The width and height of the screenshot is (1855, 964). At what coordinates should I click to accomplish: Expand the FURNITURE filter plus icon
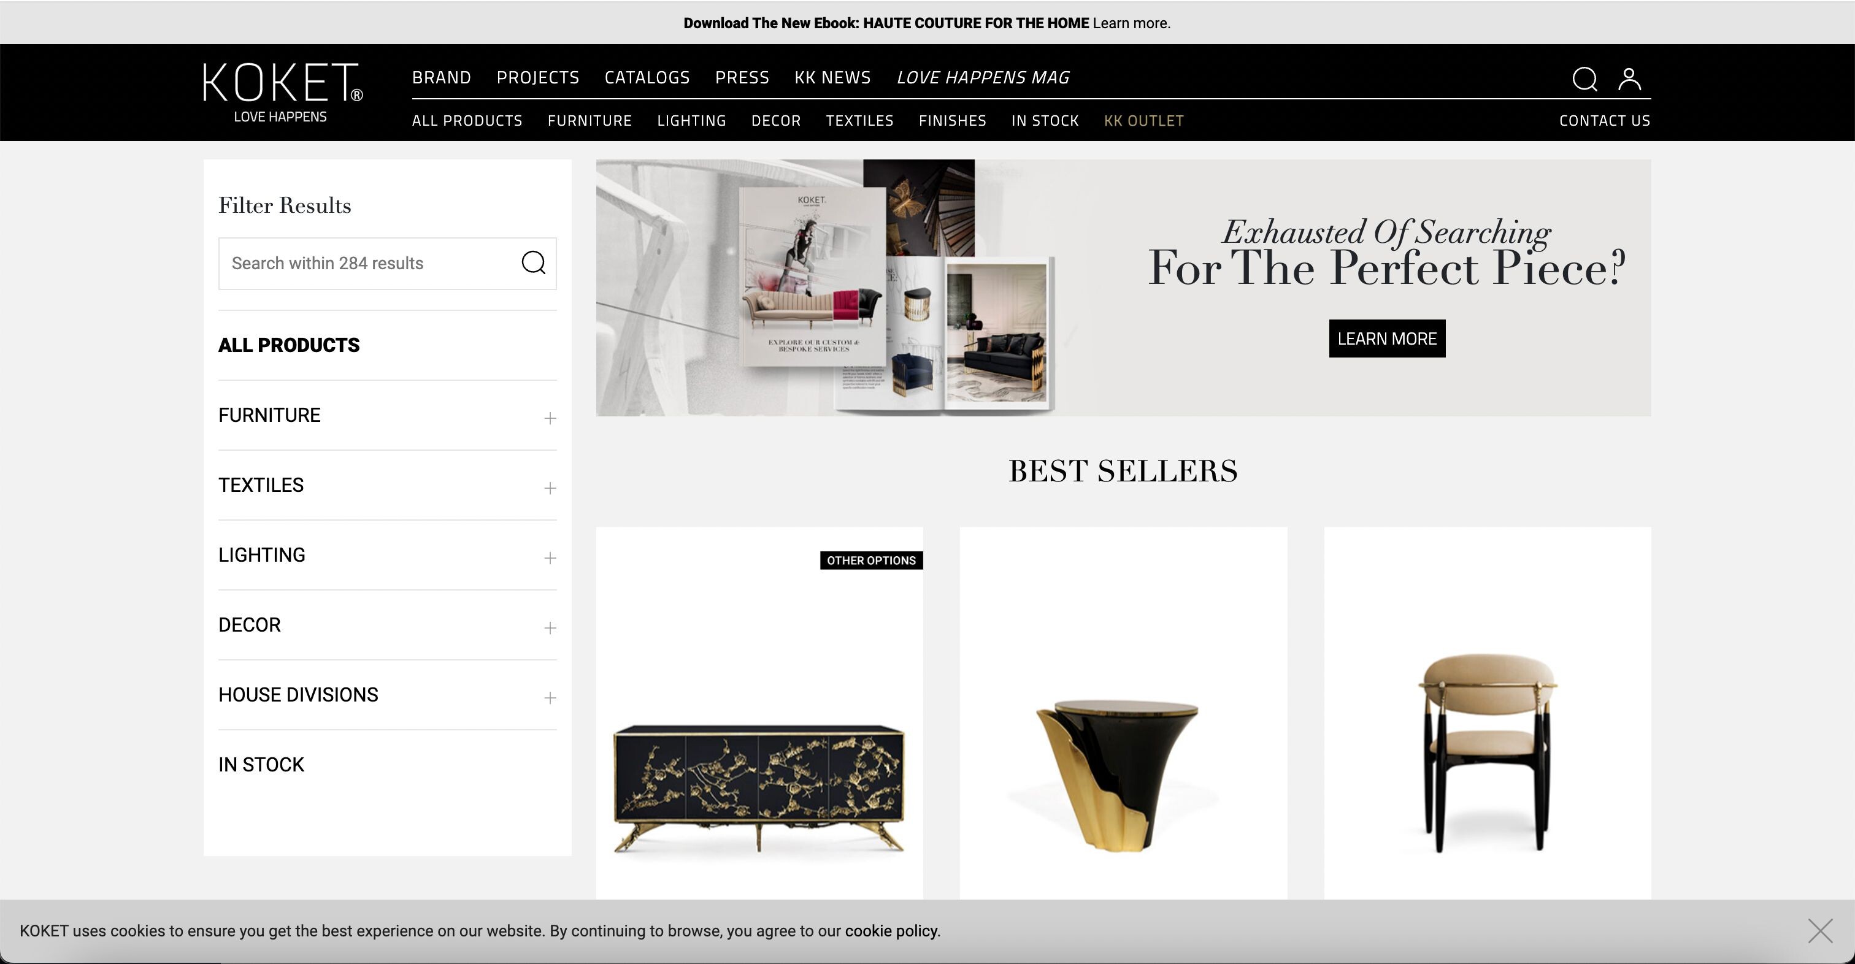(550, 418)
